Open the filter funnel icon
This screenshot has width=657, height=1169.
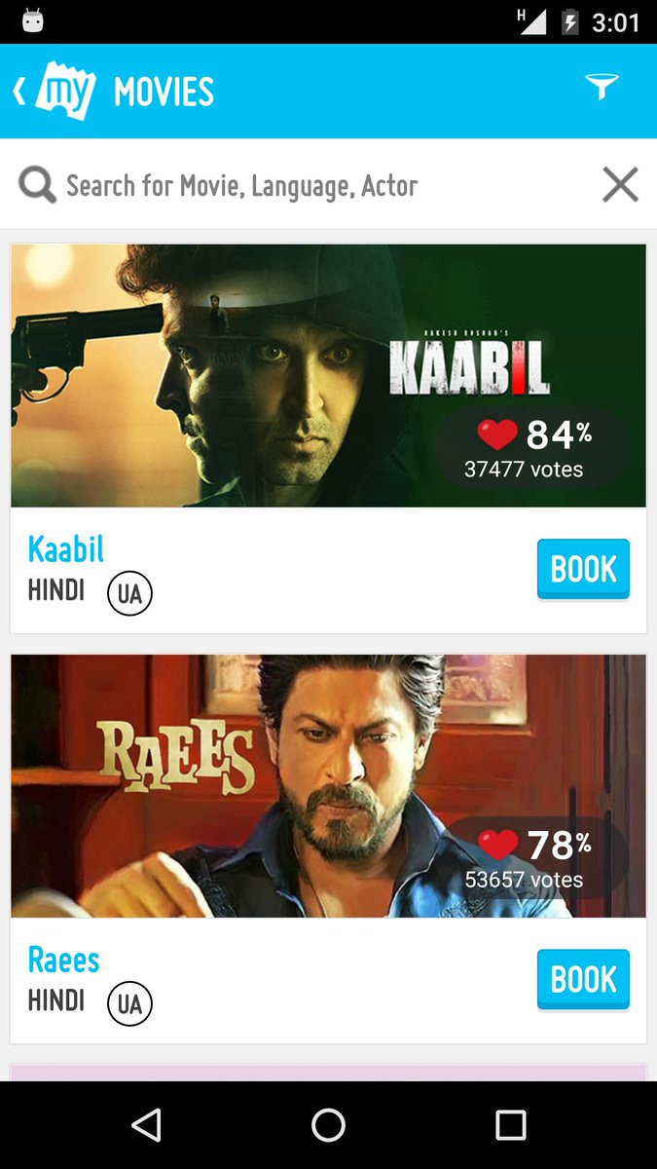602,88
